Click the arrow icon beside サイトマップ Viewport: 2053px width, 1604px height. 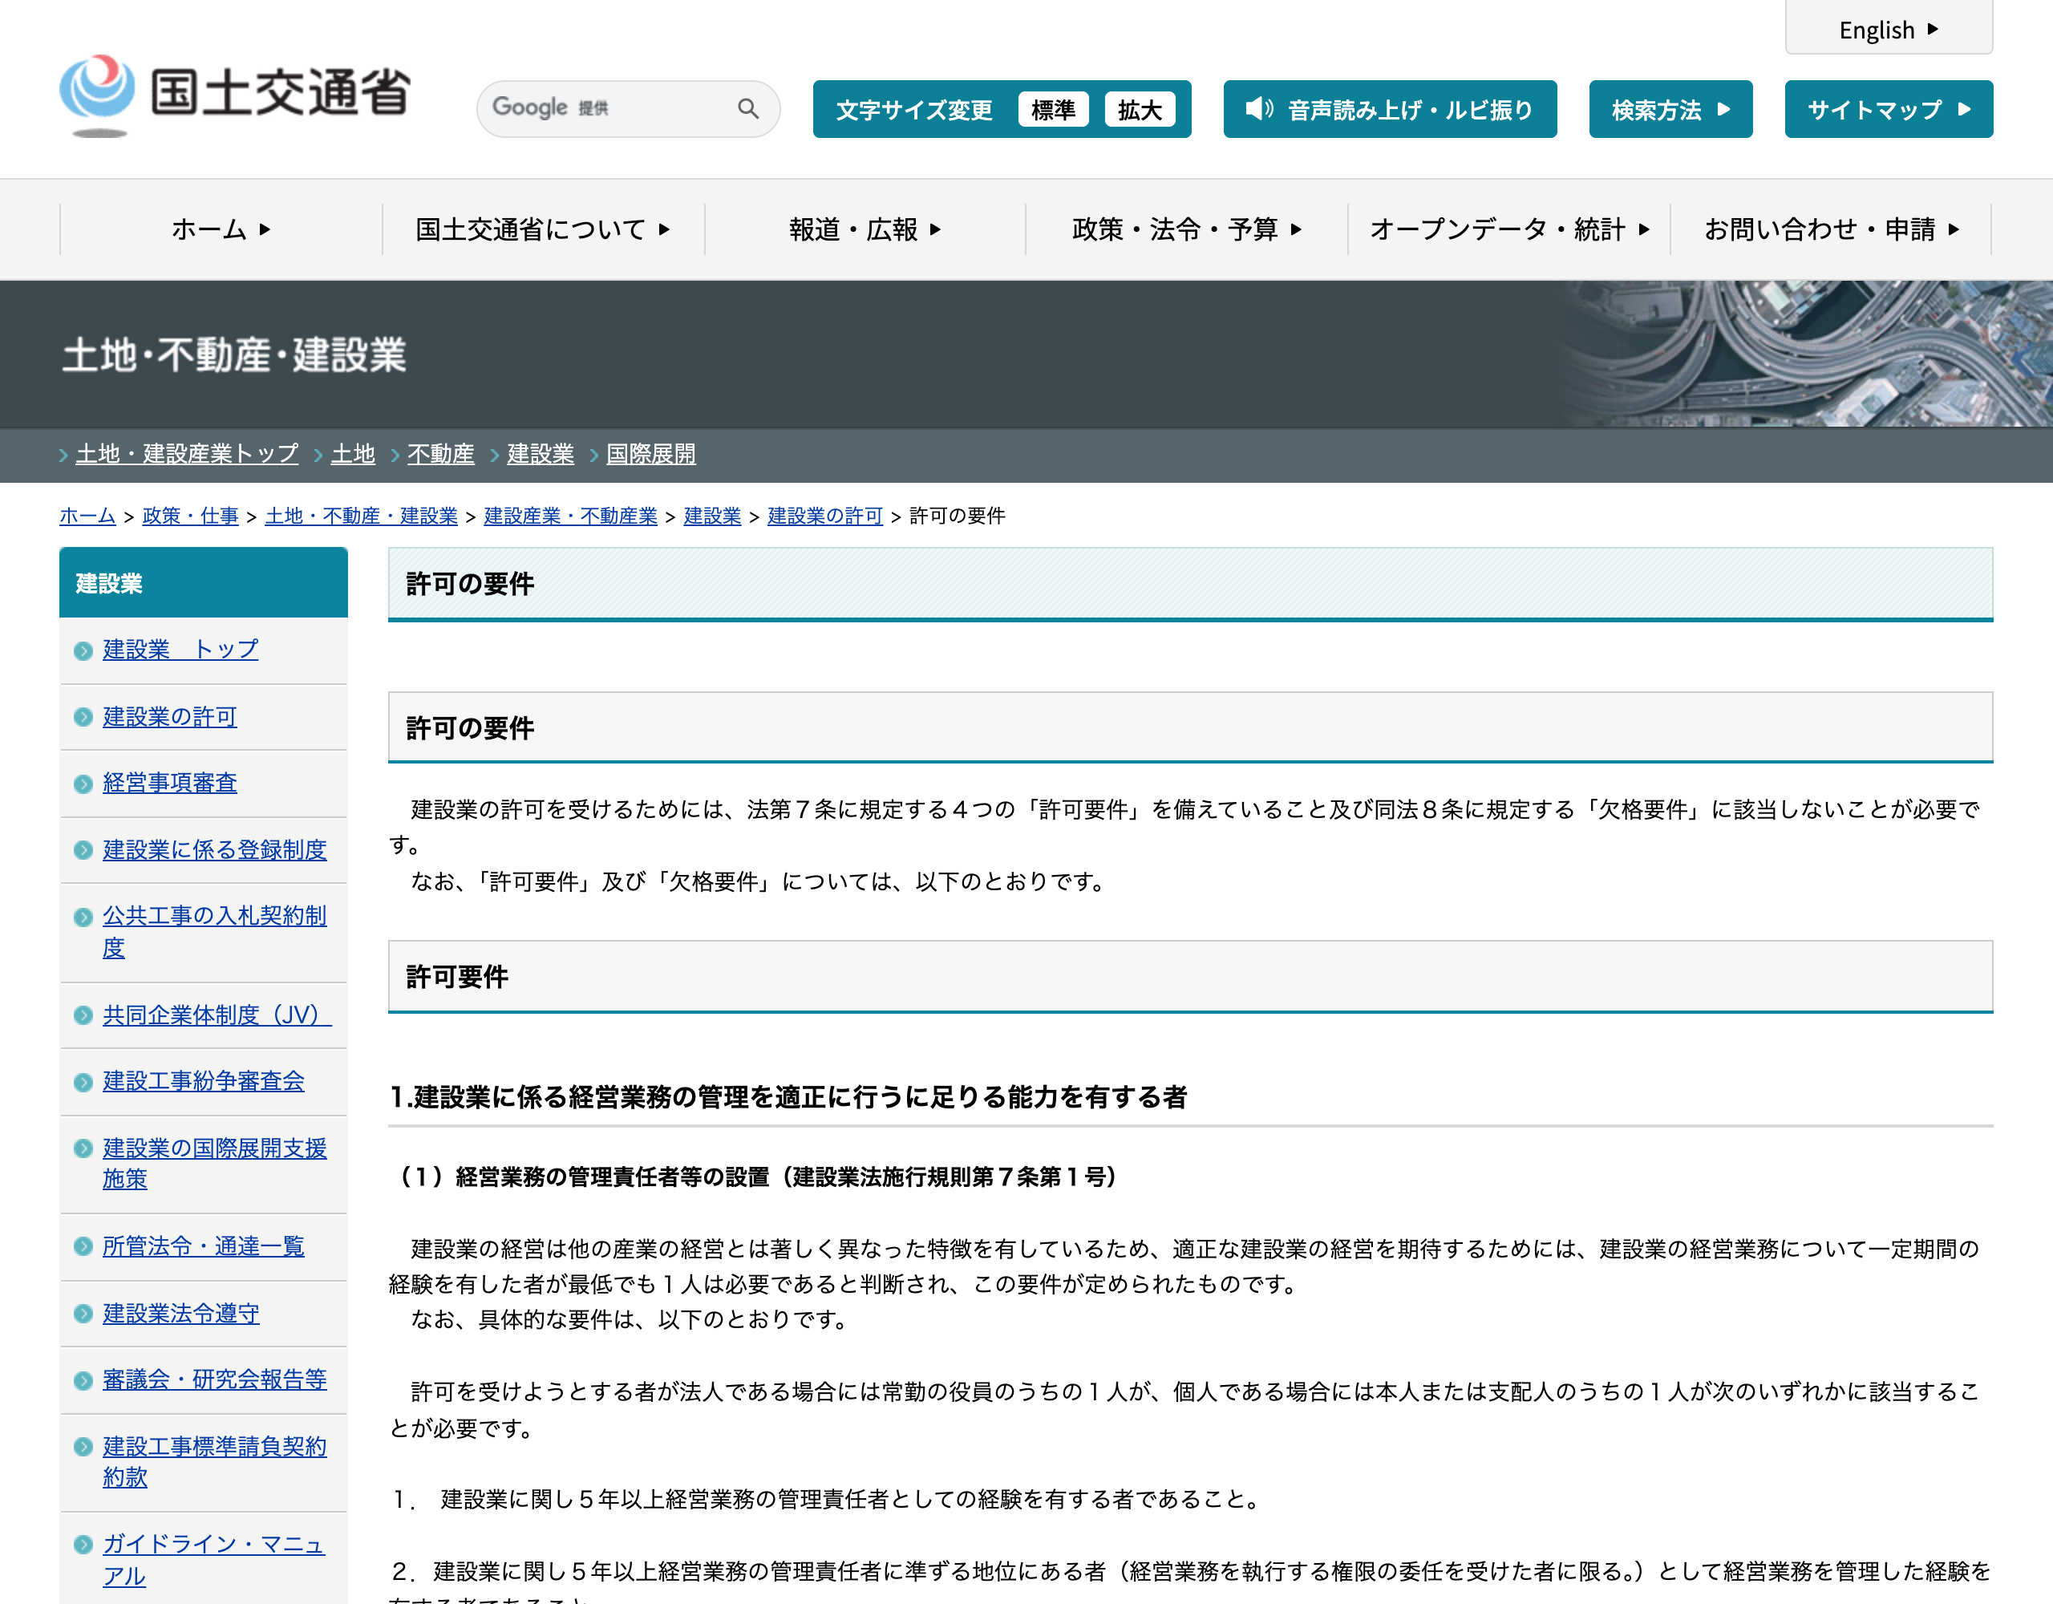1964,109
